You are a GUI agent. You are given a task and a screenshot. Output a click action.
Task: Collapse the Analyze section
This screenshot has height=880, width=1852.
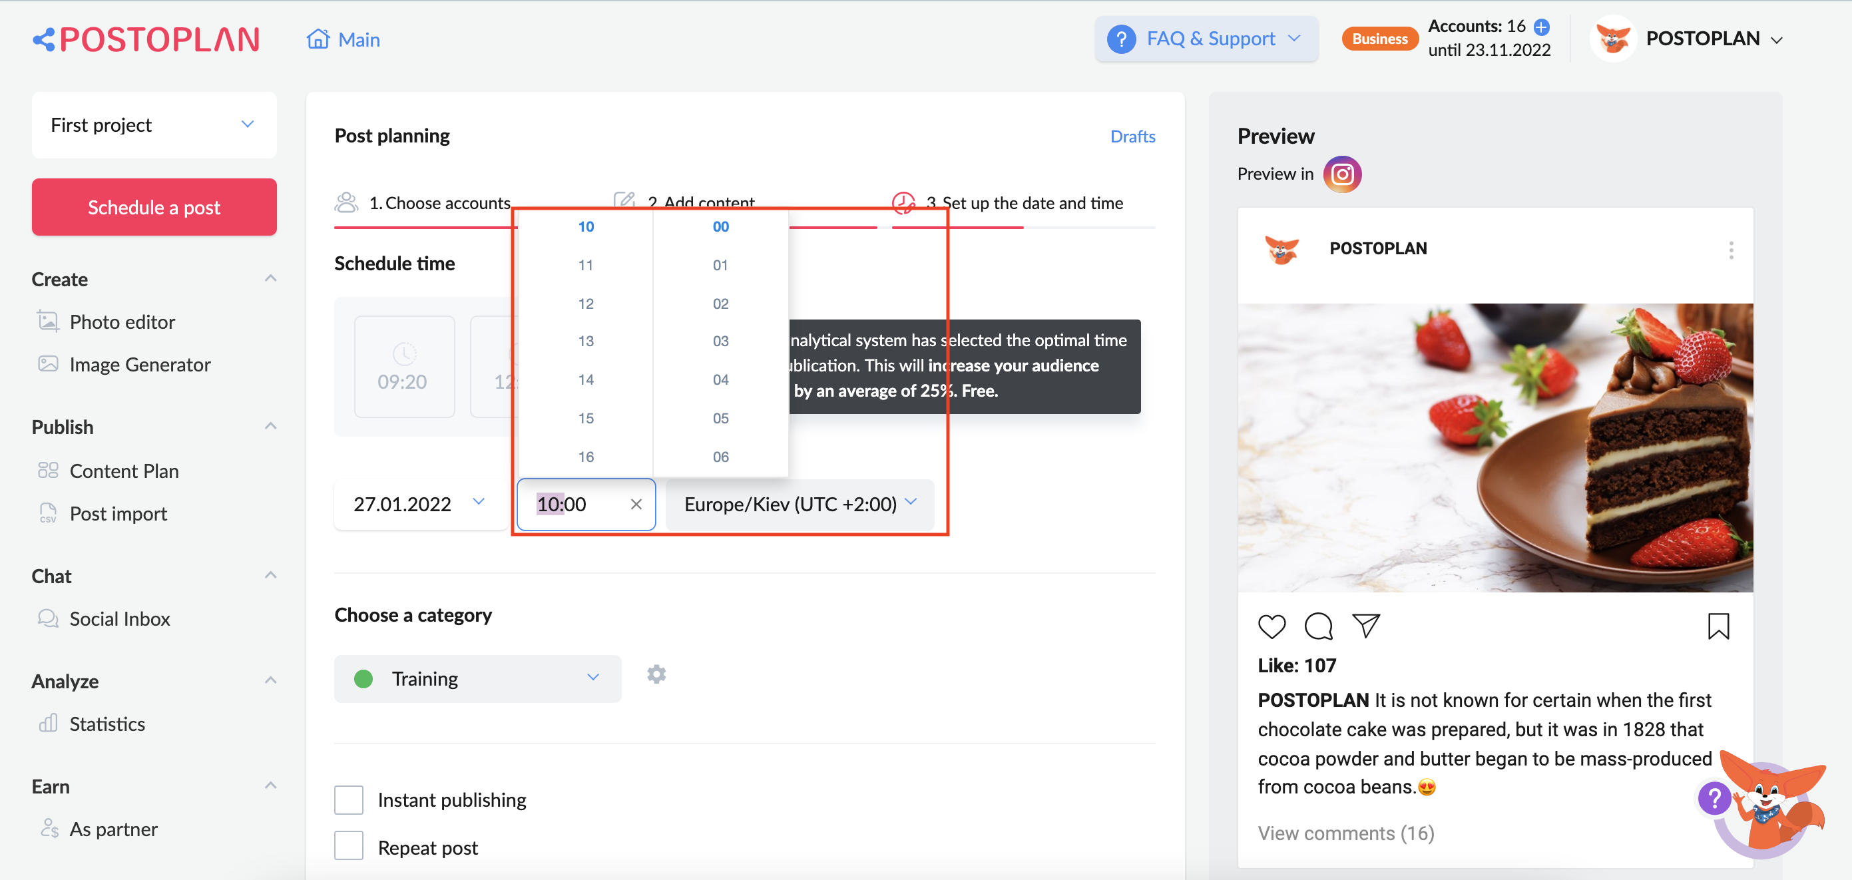[x=270, y=680]
